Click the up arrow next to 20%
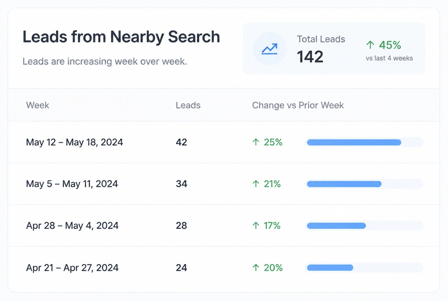The width and height of the screenshot is (448, 301). (x=255, y=268)
